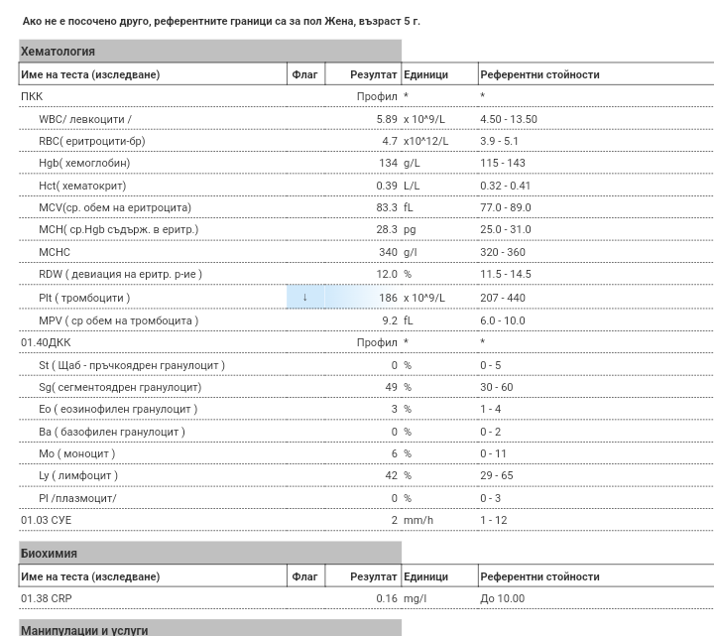Click CRP reference 'До 10.00'
The width and height of the screenshot is (714, 636).
(502, 598)
